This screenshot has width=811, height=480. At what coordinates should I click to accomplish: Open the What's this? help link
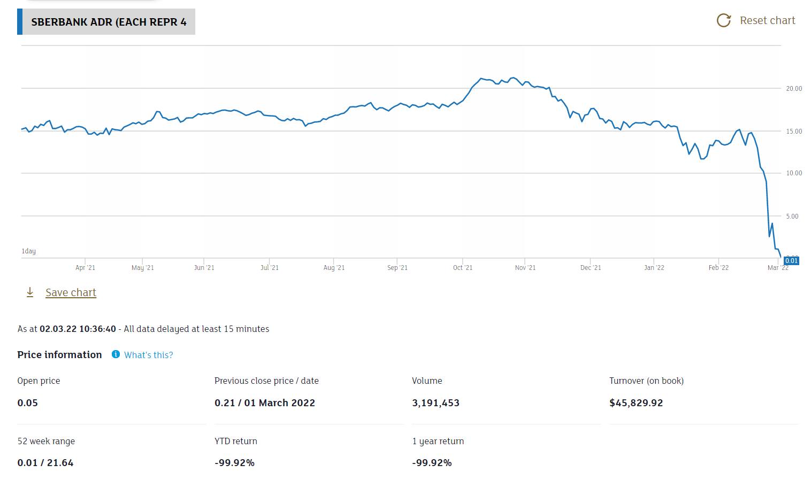[x=148, y=355]
